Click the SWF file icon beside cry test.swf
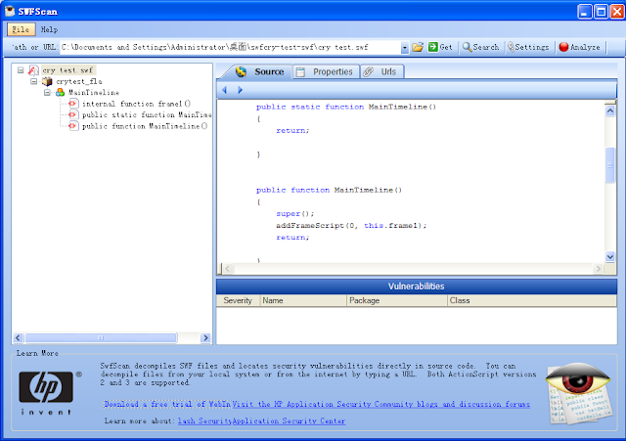The width and height of the screenshot is (626, 441). click(x=33, y=70)
